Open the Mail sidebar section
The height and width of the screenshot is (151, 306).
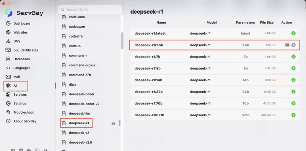[13, 77]
